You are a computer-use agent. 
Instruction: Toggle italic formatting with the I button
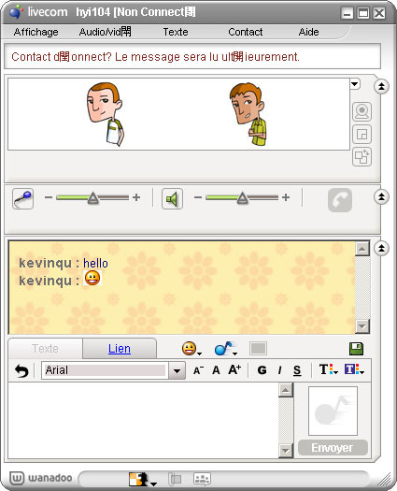click(x=279, y=370)
